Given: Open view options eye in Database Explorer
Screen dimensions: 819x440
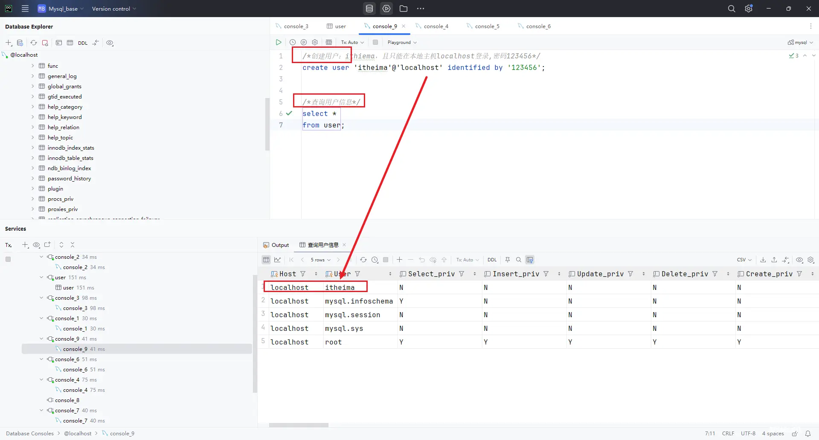Looking at the screenshot, I should point(110,43).
